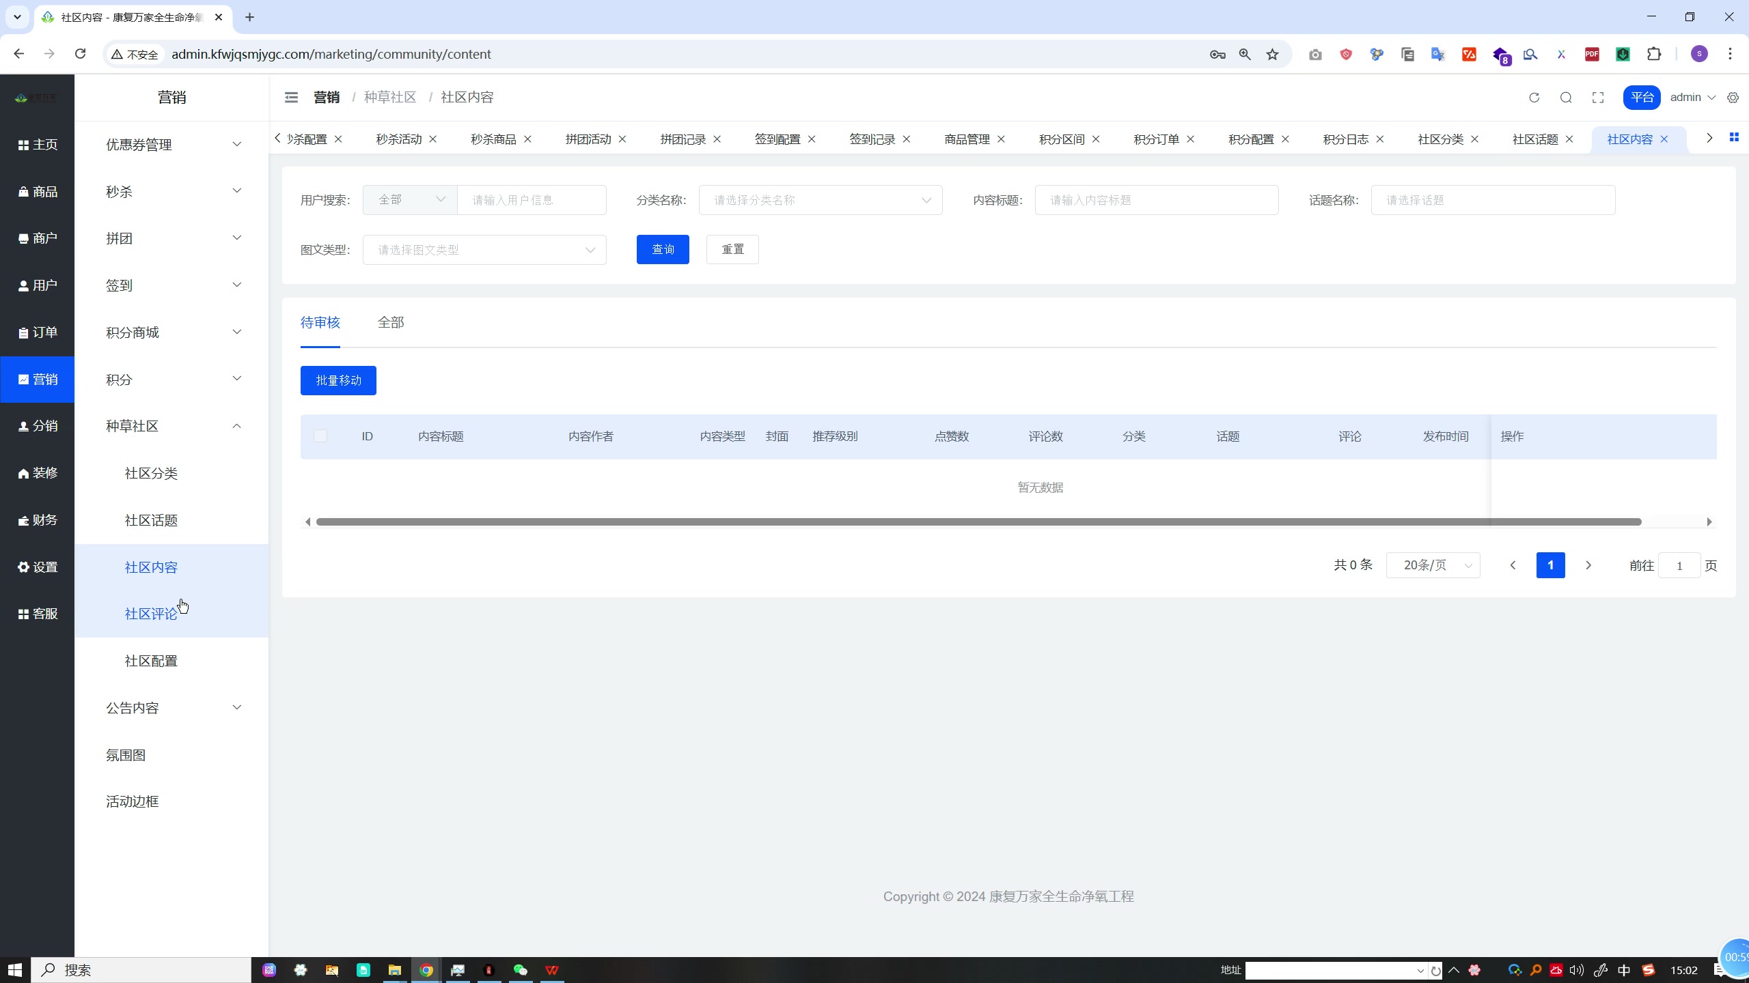Open the 用户搜索 全部 dropdown
This screenshot has height=983, width=1749.
[x=410, y=200]
